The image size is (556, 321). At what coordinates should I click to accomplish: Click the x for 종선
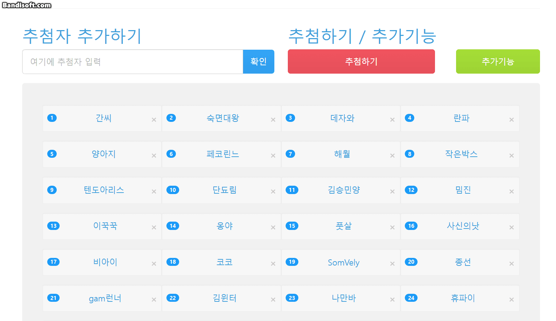click(x=511, y=264)
